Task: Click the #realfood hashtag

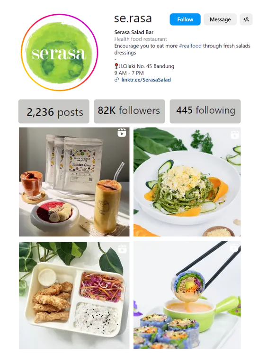Action: click(x=190, y=46)
